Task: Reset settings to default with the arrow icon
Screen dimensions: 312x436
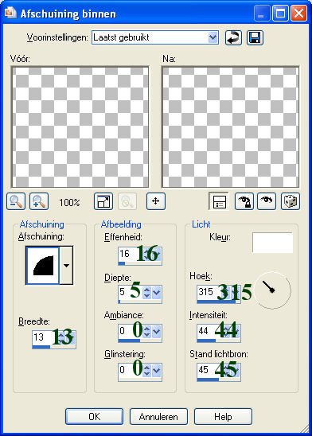Action: point(233,37)
